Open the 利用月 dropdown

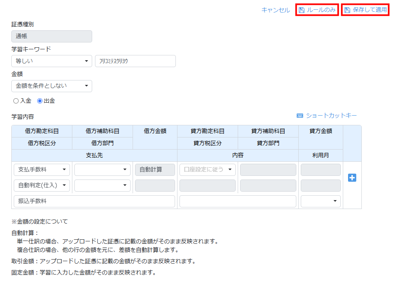(321, 201)
